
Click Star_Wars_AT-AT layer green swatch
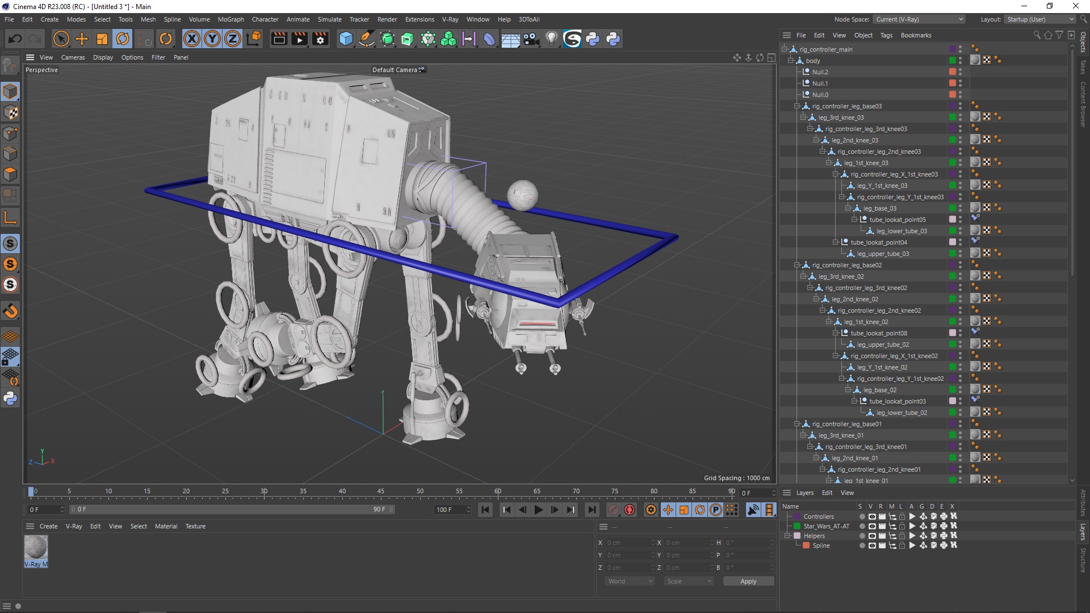click(x=797, y=526)
